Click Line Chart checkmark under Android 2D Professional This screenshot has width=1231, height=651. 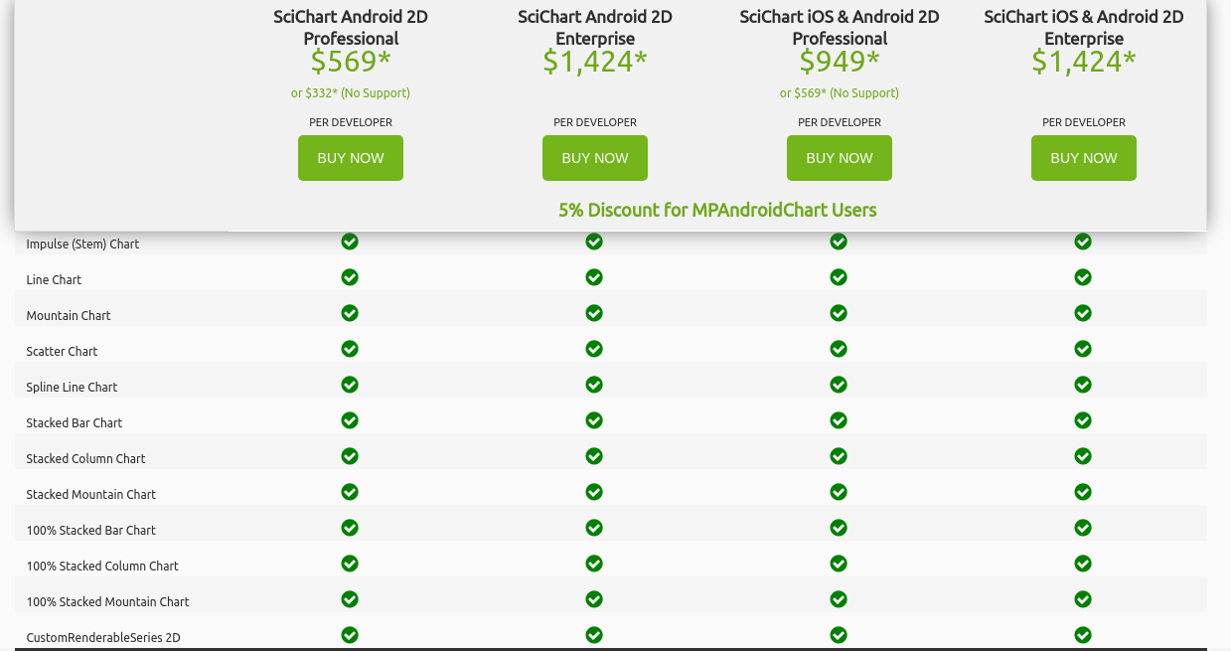tap(350, 277)
